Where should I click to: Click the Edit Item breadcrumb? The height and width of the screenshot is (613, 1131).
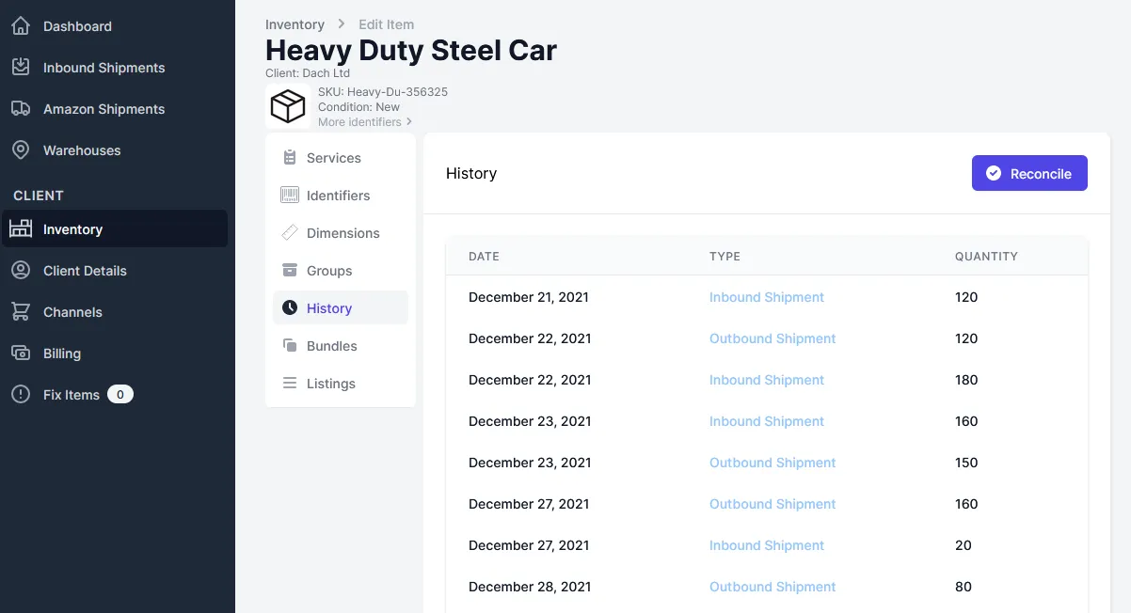[x=386, y=24]
